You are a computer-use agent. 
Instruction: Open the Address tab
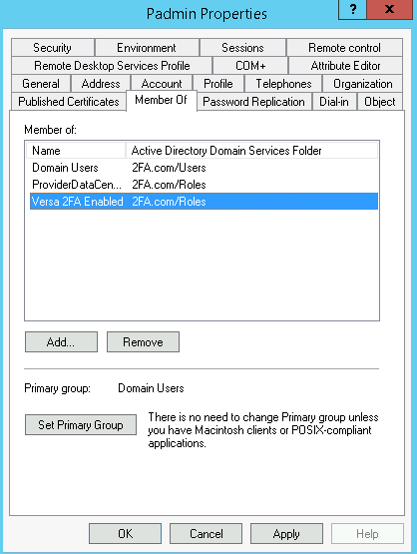point(101,84)
